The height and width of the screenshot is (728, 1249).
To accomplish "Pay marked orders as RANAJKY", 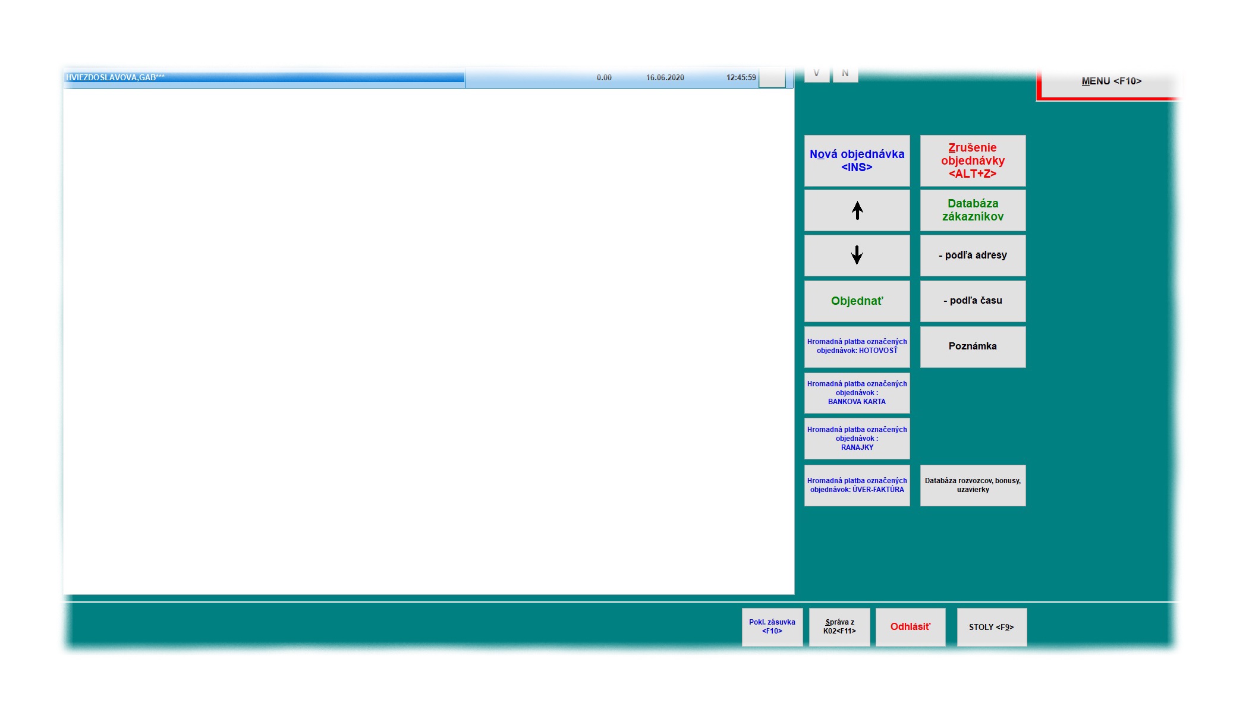I will [x=857, y=439].
